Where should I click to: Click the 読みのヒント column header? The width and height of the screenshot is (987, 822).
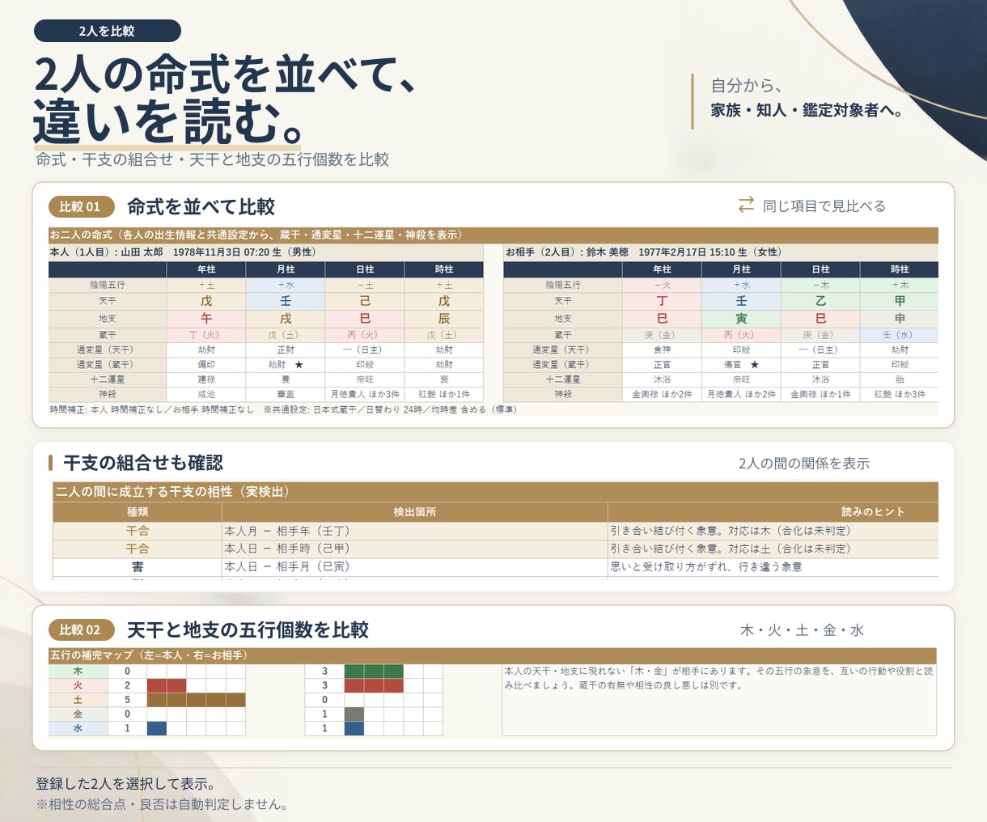point(872,512)
